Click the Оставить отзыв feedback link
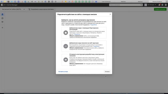Viewport: 168px width, 94px height. click(x=63, y=72)
